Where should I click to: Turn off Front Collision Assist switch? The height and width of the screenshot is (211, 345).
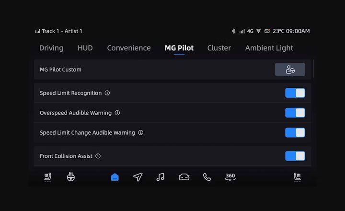click(295, 156)
